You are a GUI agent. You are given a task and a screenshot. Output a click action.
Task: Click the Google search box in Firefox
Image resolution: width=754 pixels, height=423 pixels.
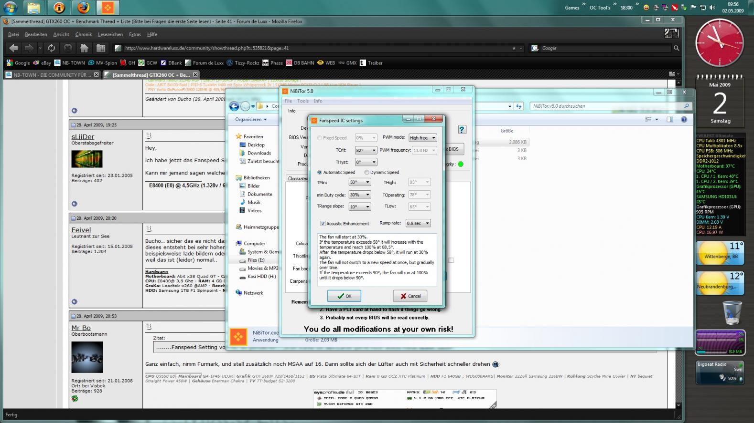coord(605,48)
